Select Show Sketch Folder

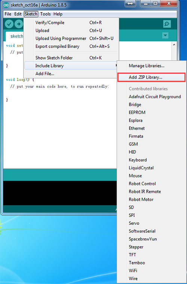[x=71, y=58]
